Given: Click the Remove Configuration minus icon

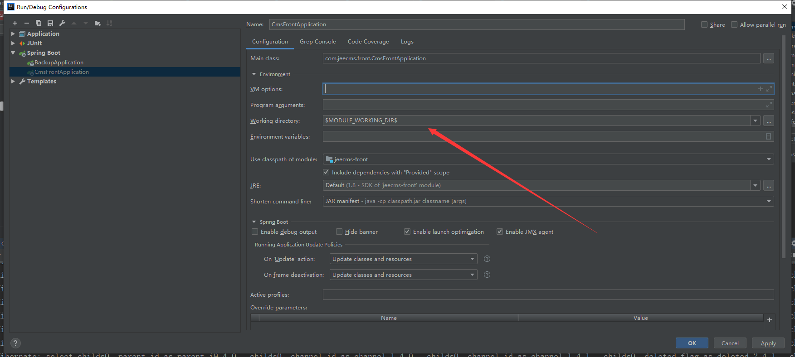Looking at the screenshot, I should (x=27, y=23).
